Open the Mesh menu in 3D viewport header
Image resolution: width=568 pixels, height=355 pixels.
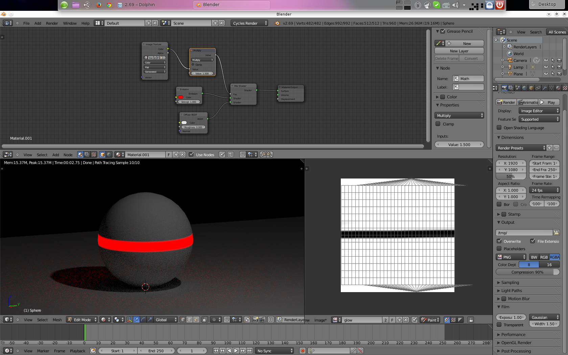(57, 320)
